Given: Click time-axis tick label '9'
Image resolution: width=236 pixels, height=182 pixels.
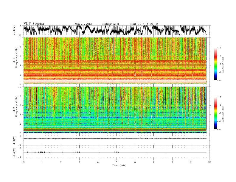Looking at the screenshot, I should tap(191, 162).
